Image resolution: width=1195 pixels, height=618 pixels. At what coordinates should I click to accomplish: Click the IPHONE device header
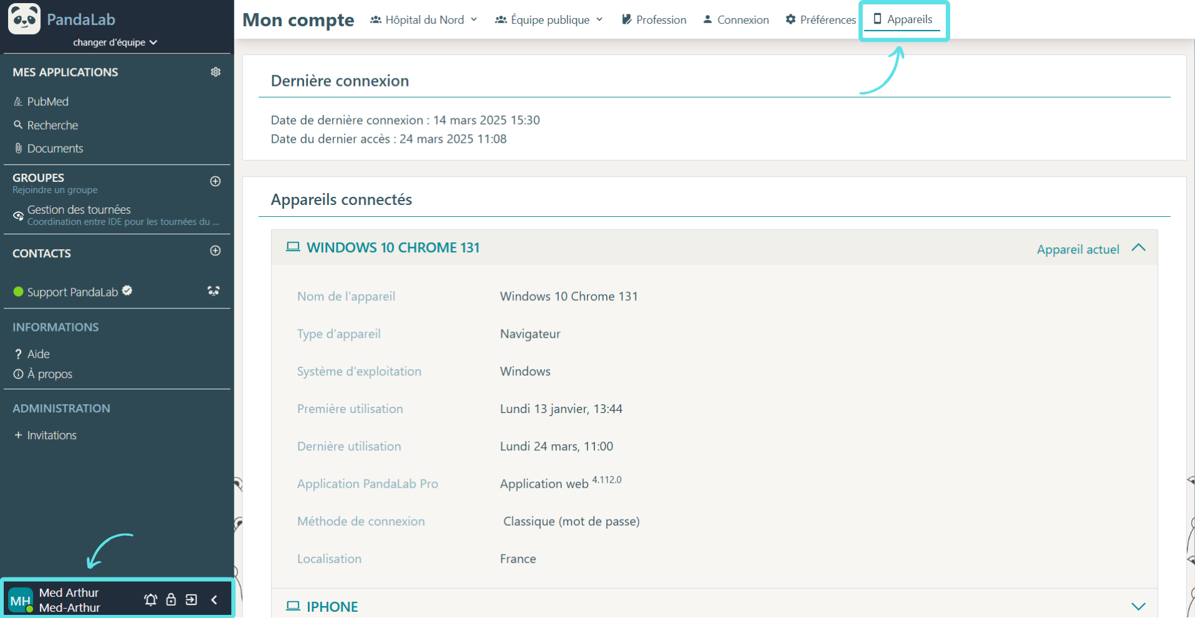click(715, 603)
